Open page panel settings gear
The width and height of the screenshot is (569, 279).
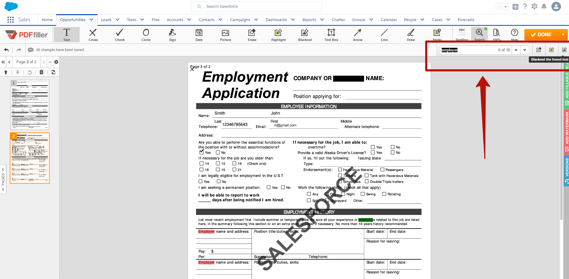[56, 62]
